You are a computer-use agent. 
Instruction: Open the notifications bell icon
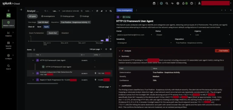183,3
